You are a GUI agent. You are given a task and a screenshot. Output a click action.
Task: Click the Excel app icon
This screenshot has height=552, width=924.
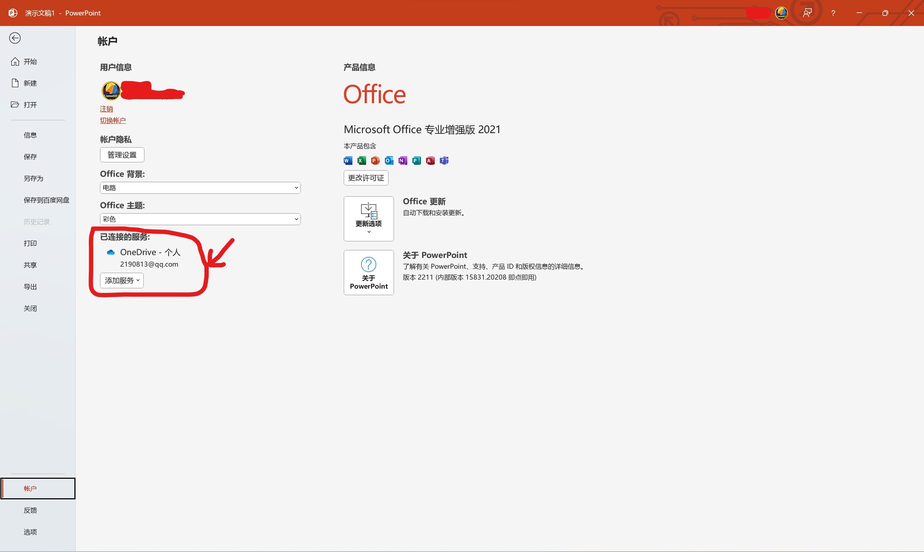(361, 161)
